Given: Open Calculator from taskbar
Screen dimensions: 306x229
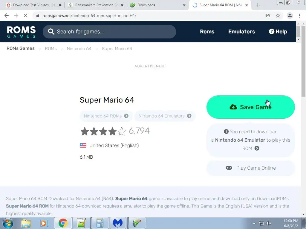Looking at the screenshot, I should [x=100, y=223].
